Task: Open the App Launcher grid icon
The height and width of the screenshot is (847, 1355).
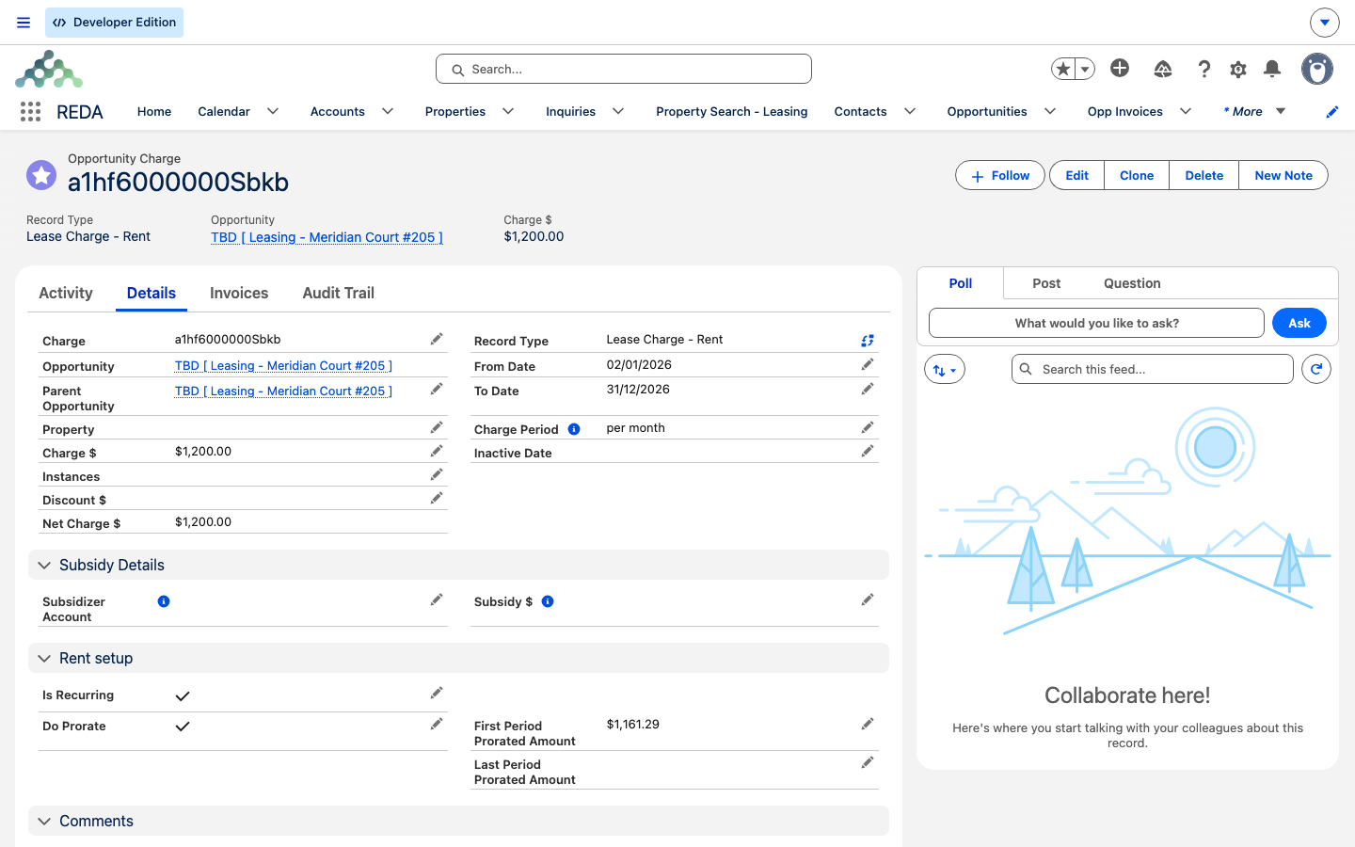Action: click(30, 112)
